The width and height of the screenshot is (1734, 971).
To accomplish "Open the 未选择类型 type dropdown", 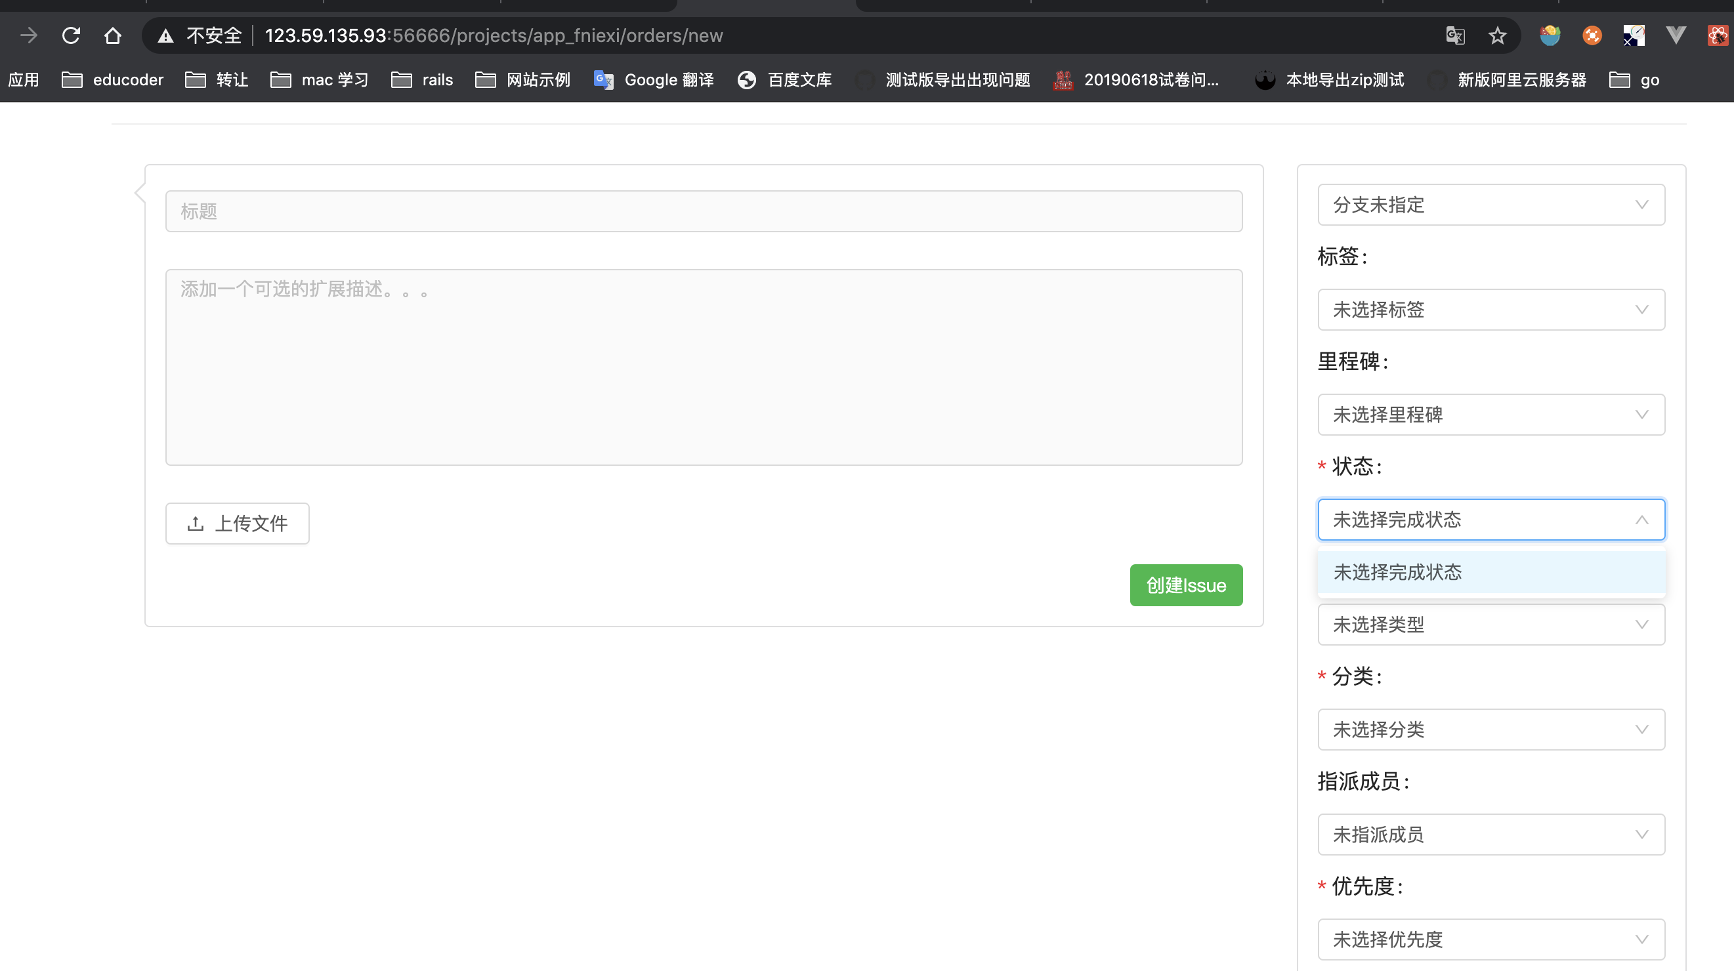I will pos(1491,625).
